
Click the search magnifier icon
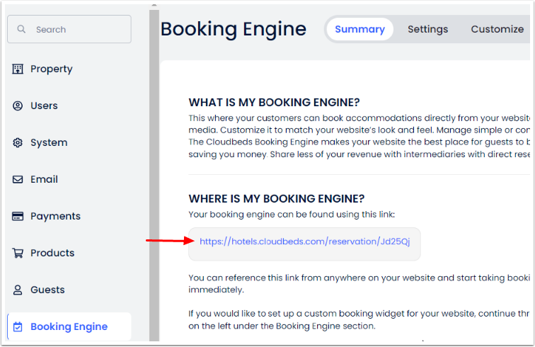(x=22, y=30)
